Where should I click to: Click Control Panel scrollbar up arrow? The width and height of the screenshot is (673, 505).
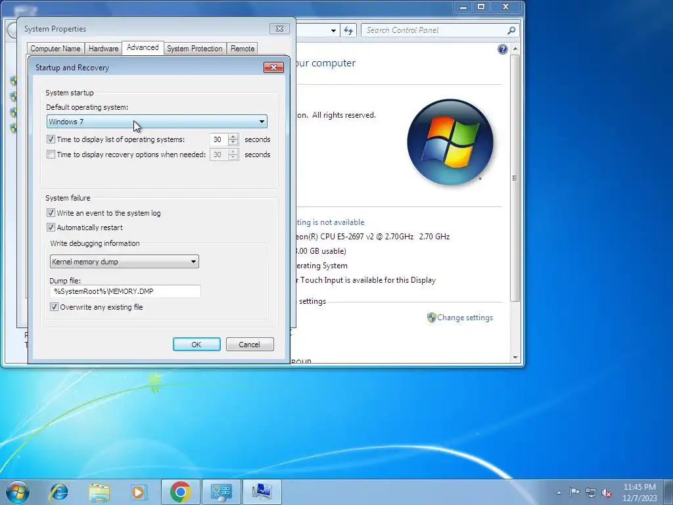tap(515, 49)
